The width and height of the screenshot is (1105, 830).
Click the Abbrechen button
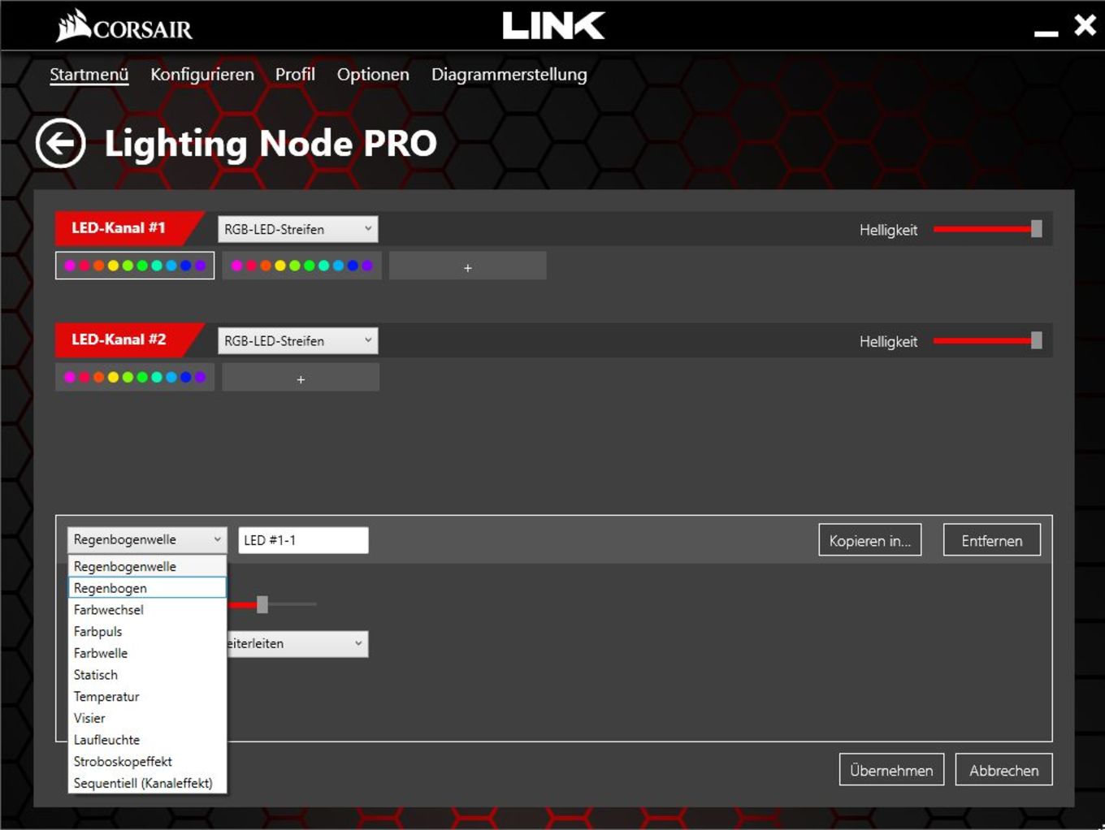tap(1003, 770)
